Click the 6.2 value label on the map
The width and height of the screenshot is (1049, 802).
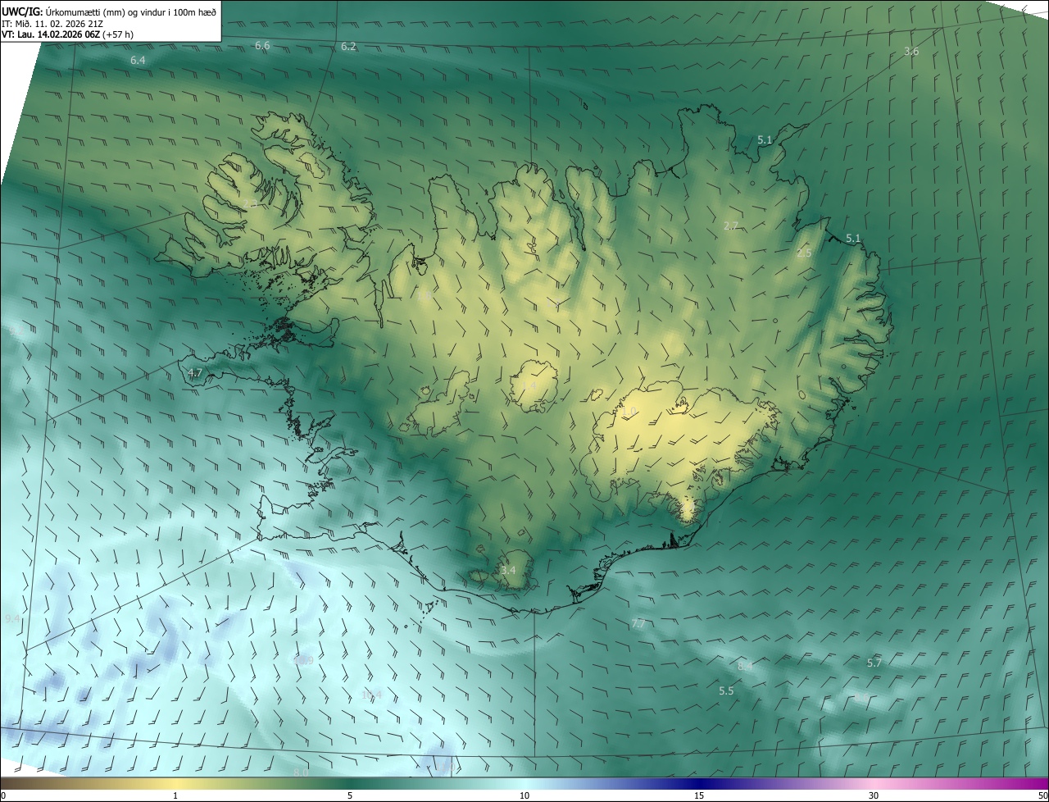point(348,47)
